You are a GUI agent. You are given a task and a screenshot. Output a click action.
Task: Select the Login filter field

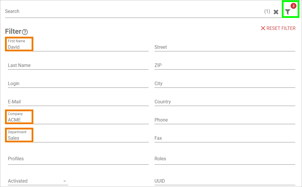(78, 84)
